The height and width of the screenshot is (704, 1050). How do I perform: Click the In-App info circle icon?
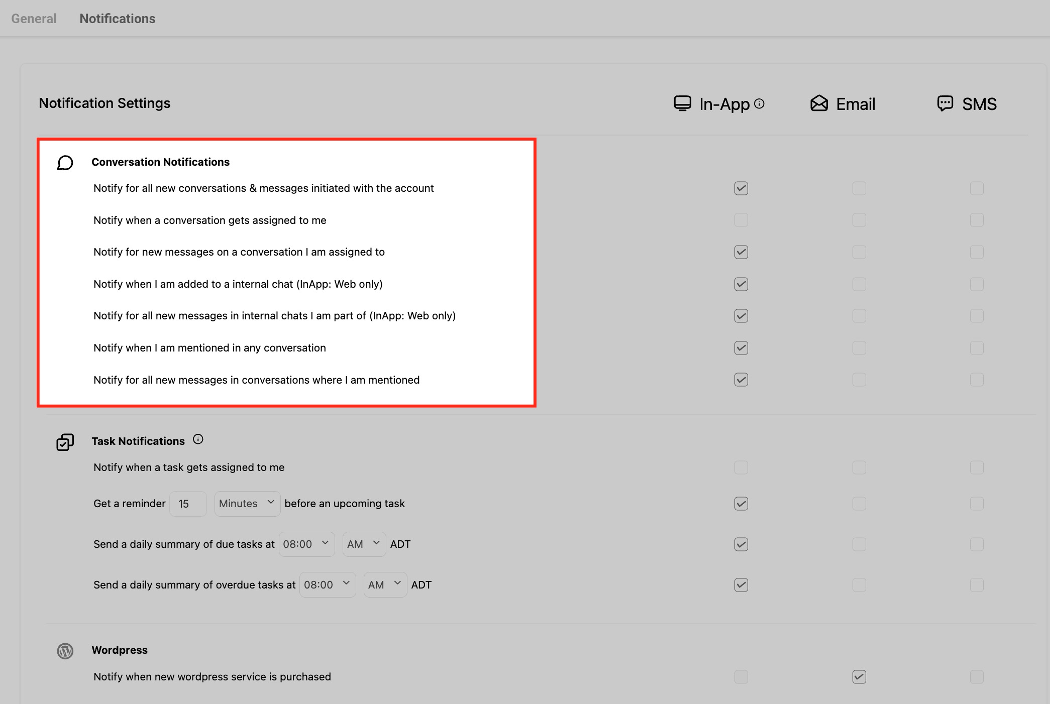(760, 103)
